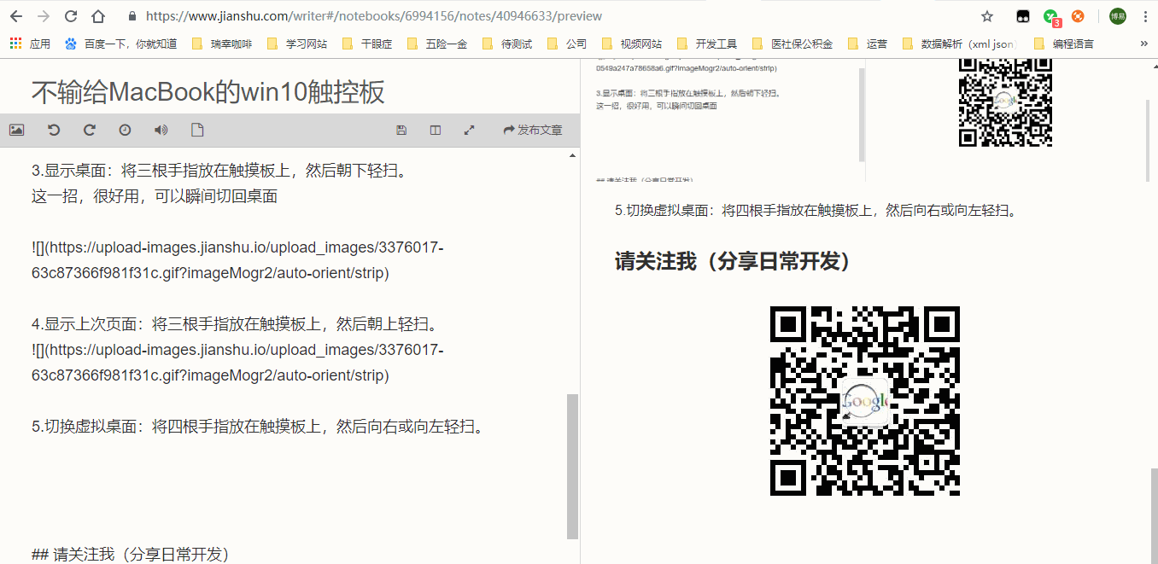
Task: Toggle fullscreen writing mode
Action: tap(469, 130)
